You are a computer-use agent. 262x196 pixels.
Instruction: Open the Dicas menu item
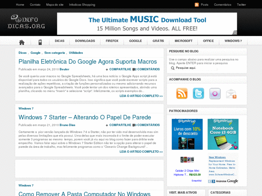click(x=59, y=41)
